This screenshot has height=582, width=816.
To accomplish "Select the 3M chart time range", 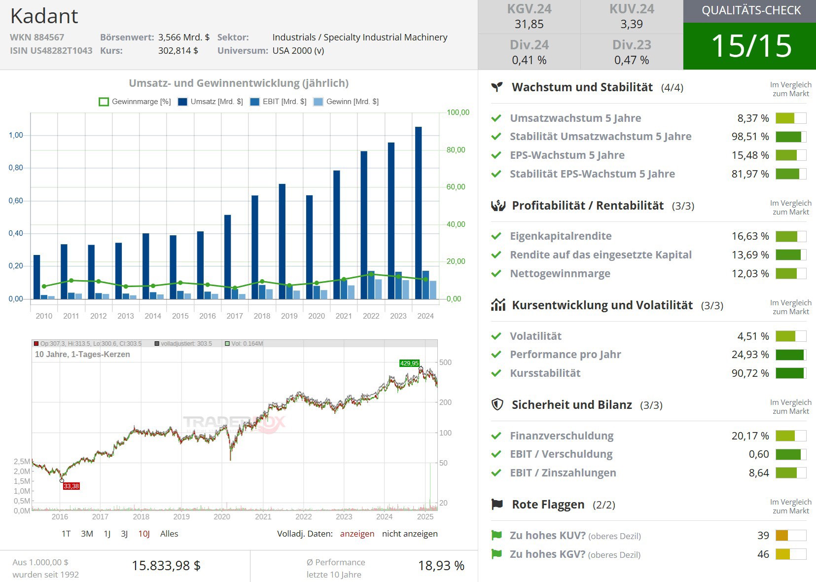I will click(87, 534).
